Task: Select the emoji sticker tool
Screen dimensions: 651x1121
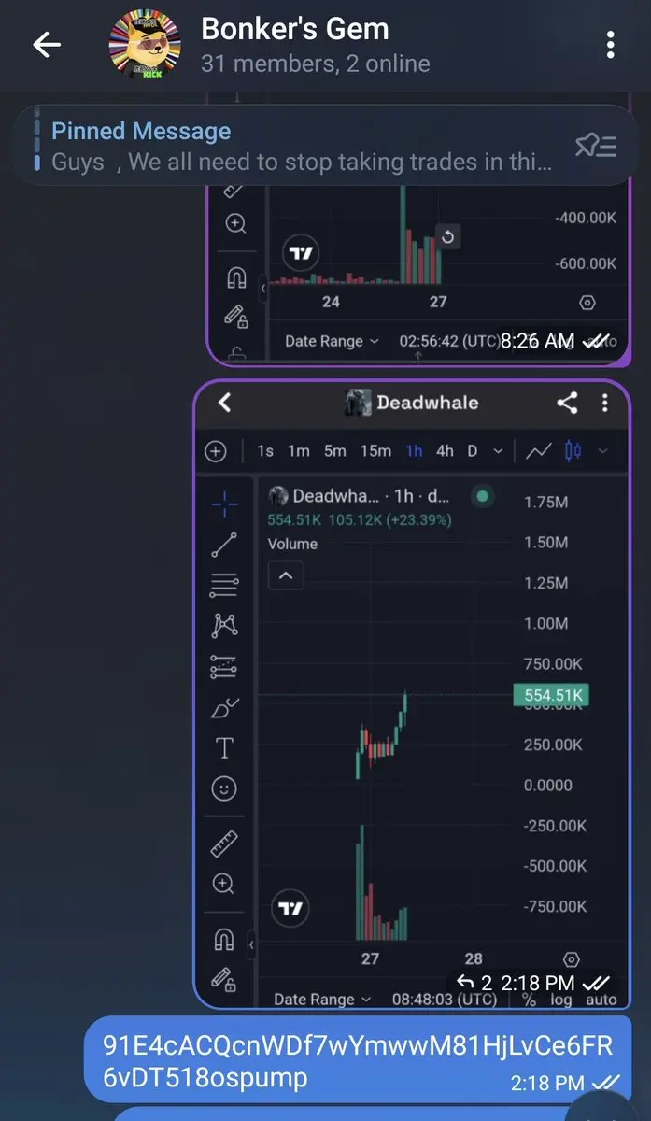Action: [224, 789]
